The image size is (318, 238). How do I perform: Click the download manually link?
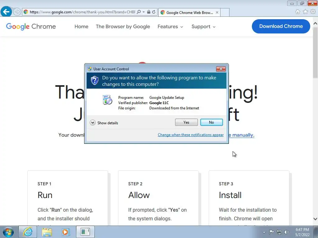(x=241, y=135)
